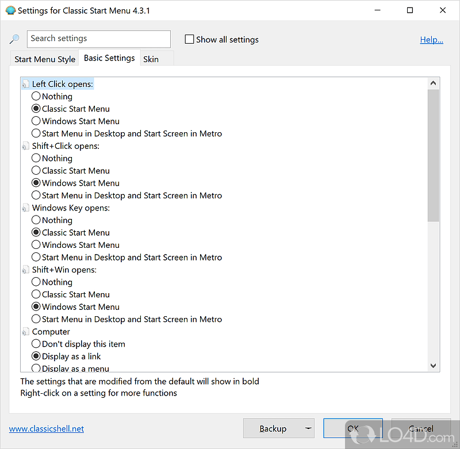
Task: Click the setting icon beside Shift+Win opens
Action: click(26, 270)
